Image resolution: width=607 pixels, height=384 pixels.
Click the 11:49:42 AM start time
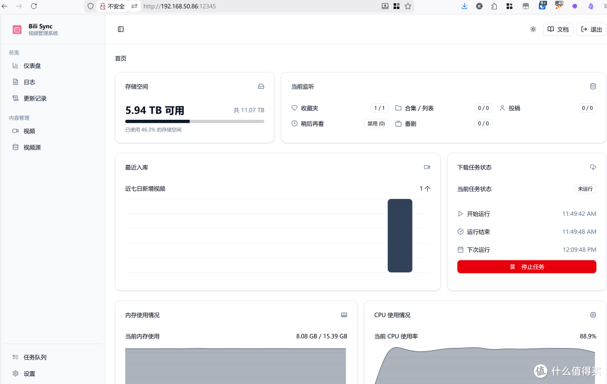(x=579, y=214)
